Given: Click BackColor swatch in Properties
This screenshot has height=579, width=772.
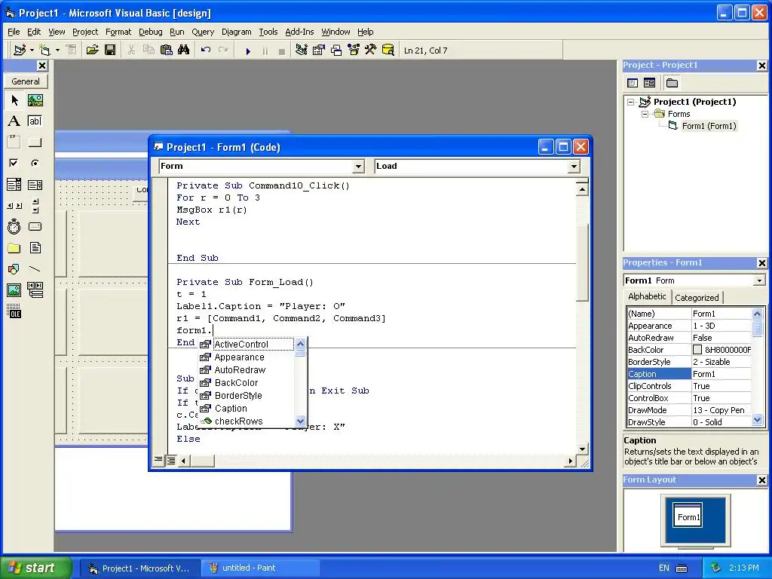Looking at the screenshot, I should point(697,350).
